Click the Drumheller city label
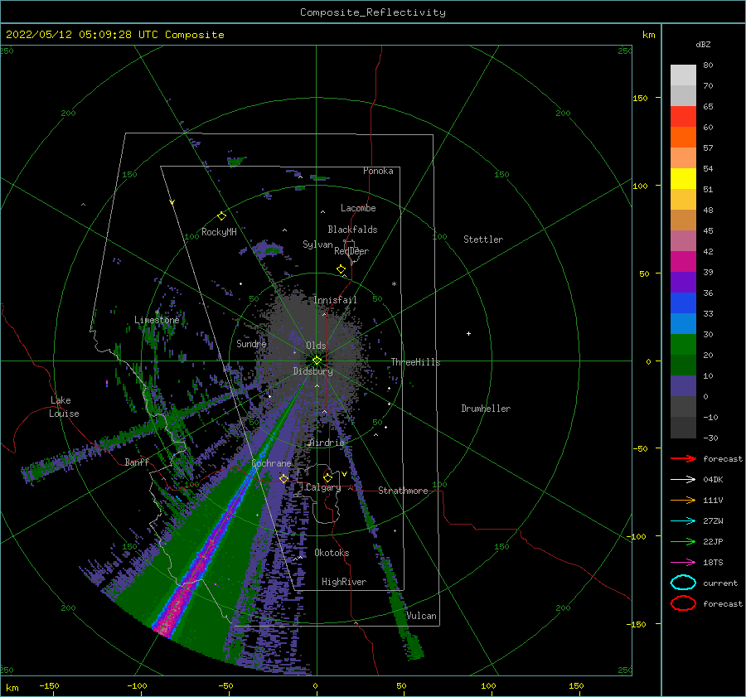Screen dimensions: 746x697 click(486, 409)
